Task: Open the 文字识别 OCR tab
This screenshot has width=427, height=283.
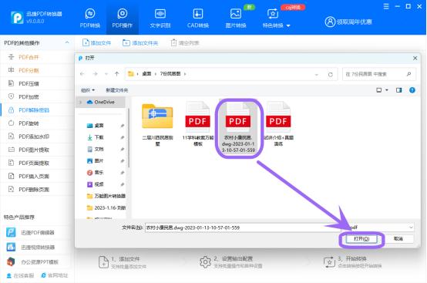Action: coord(160,18)
